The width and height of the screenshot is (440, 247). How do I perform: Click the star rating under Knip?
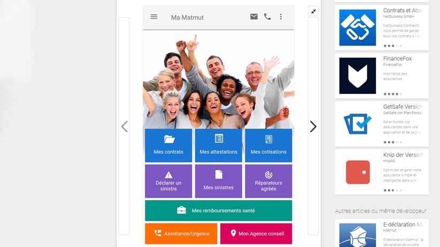(x=392, y=190)
